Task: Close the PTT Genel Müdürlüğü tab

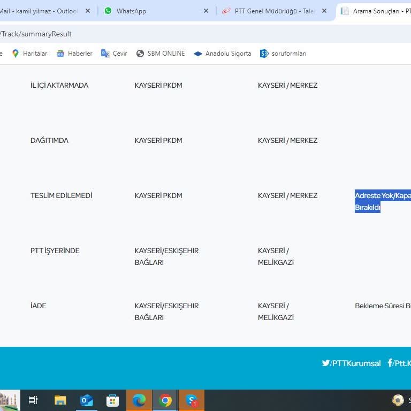Action: pos(324,11)
